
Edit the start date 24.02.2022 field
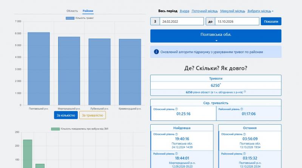[182, 22]
